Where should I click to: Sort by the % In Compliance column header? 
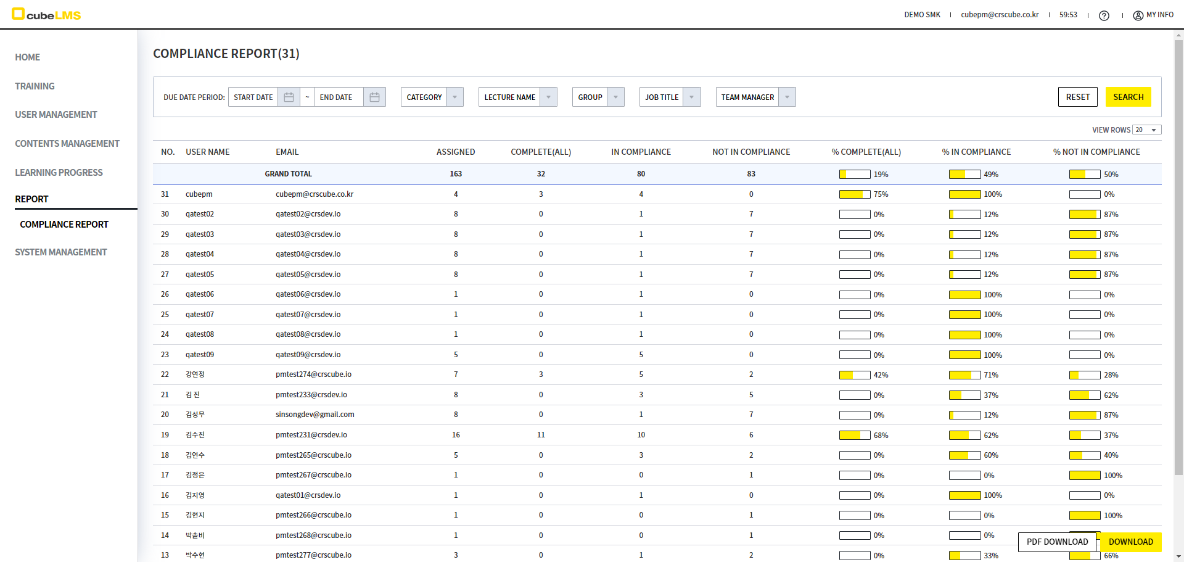pyautogui.click(x=976, y=152)
